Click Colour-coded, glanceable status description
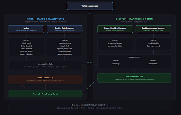This screenshot has height=115, width=181. (x=45, y=67)
